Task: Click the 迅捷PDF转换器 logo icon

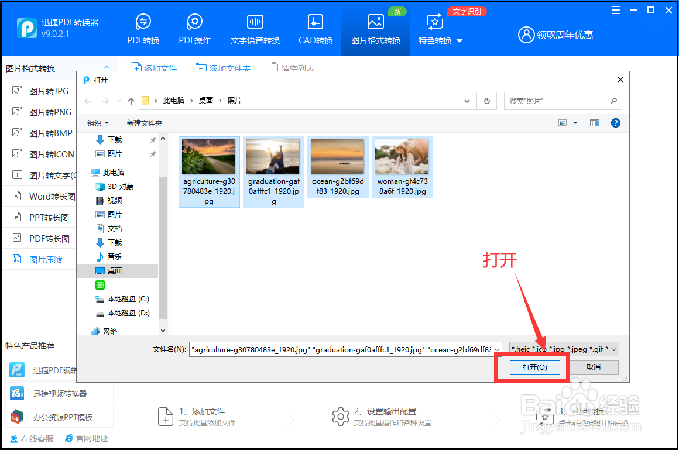Action: click(x=27, y=28)
